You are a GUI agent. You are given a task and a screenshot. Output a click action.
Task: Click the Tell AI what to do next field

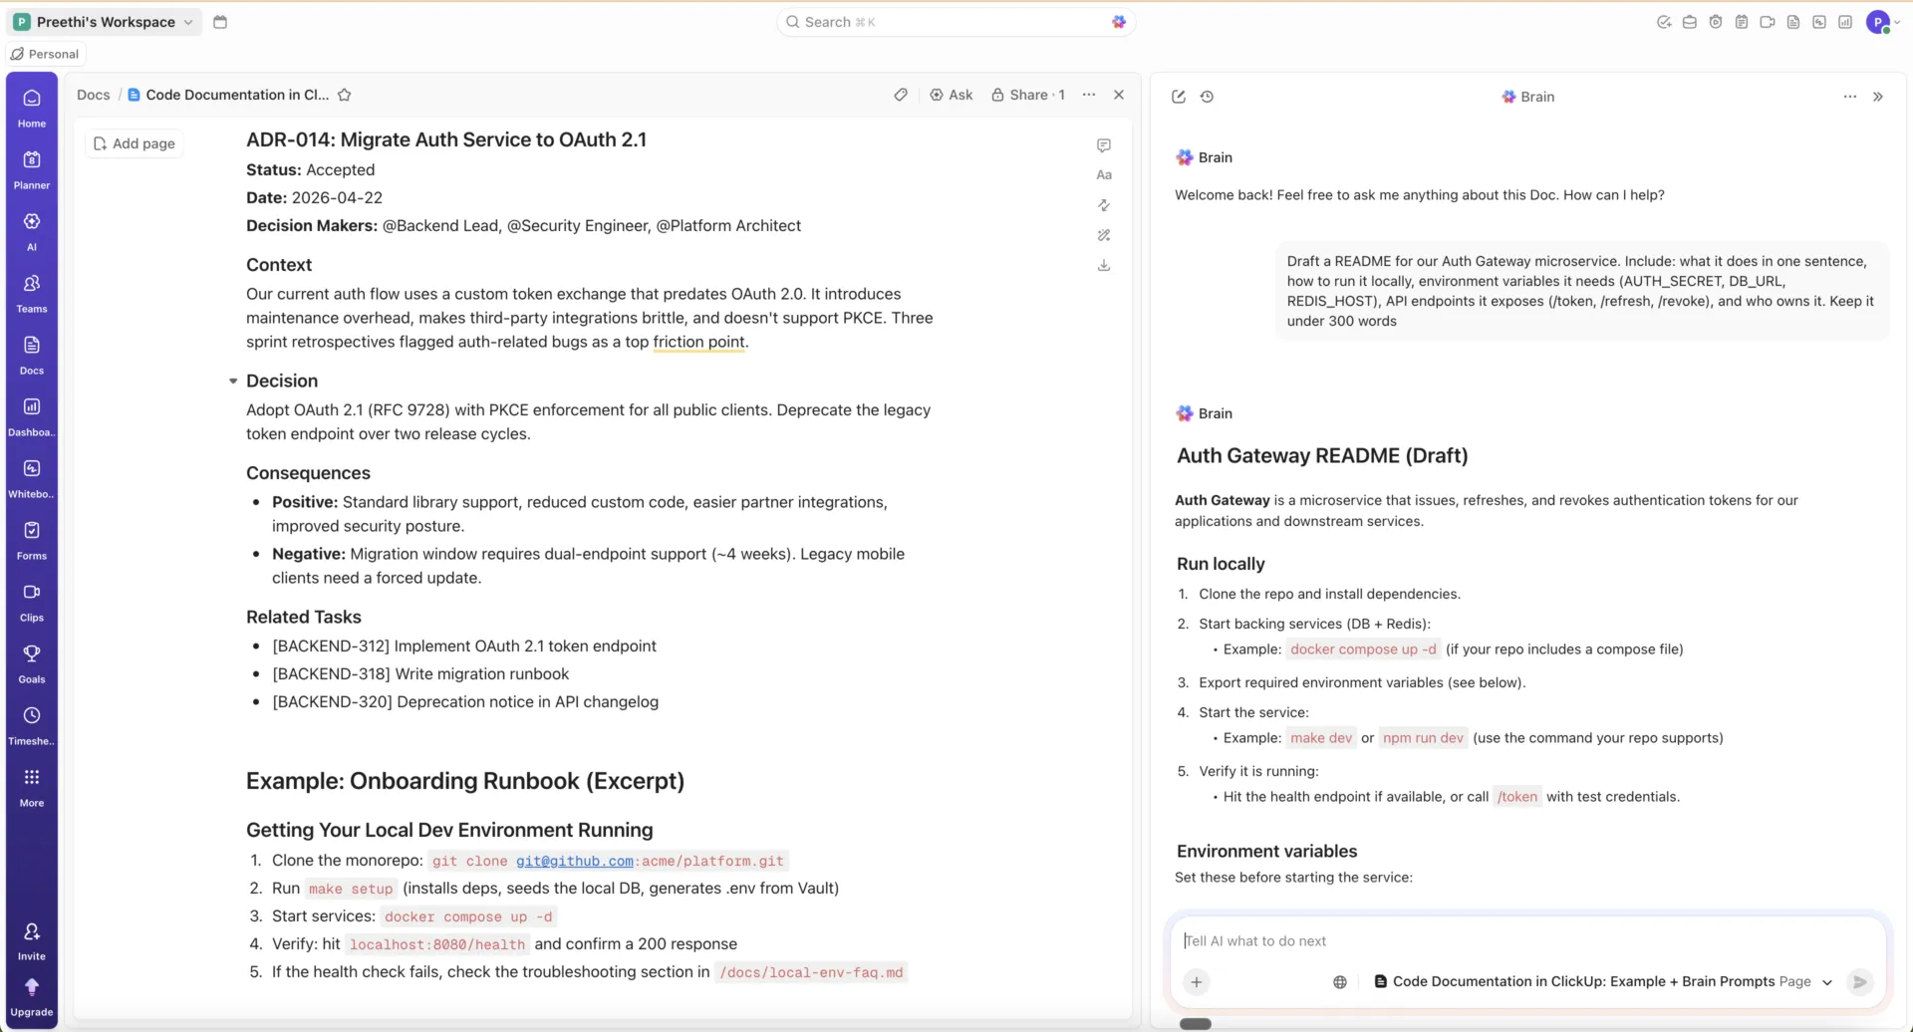tap(1528, 940)
